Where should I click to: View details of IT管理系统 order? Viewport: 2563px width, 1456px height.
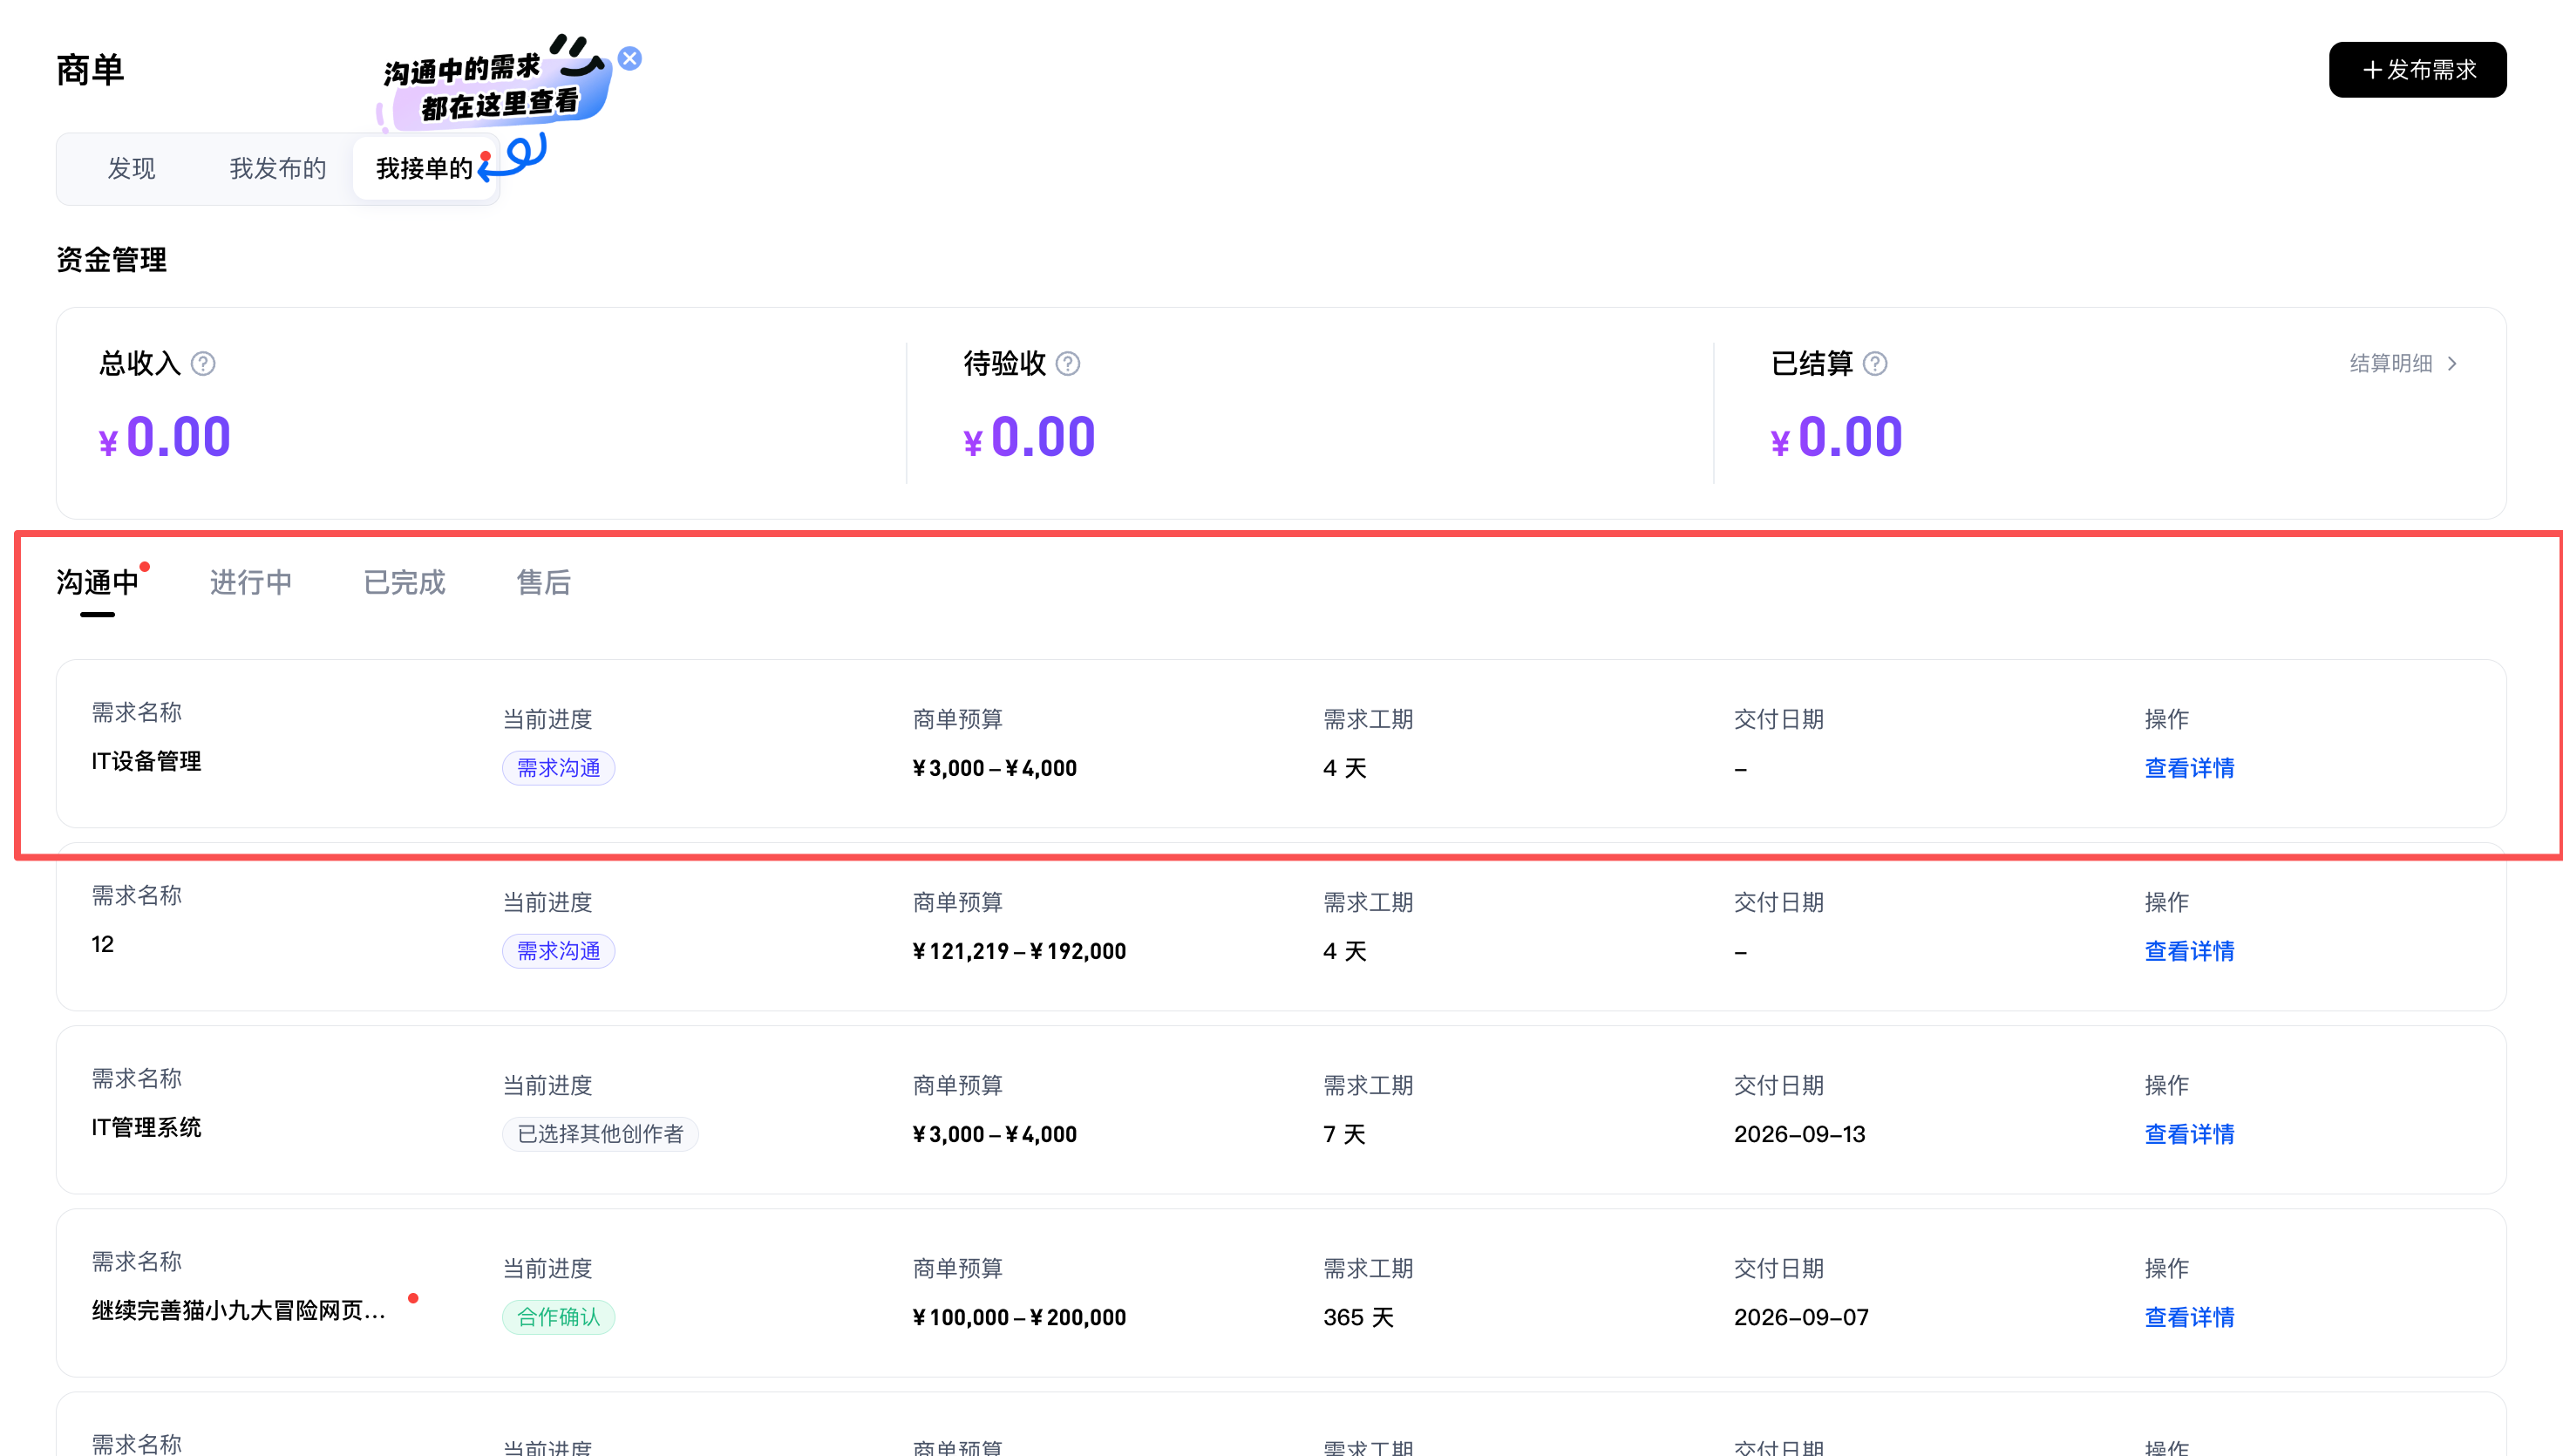point(2189,1135)
